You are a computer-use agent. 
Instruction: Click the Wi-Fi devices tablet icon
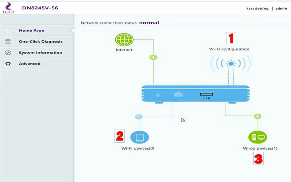(x=140, y=137)
